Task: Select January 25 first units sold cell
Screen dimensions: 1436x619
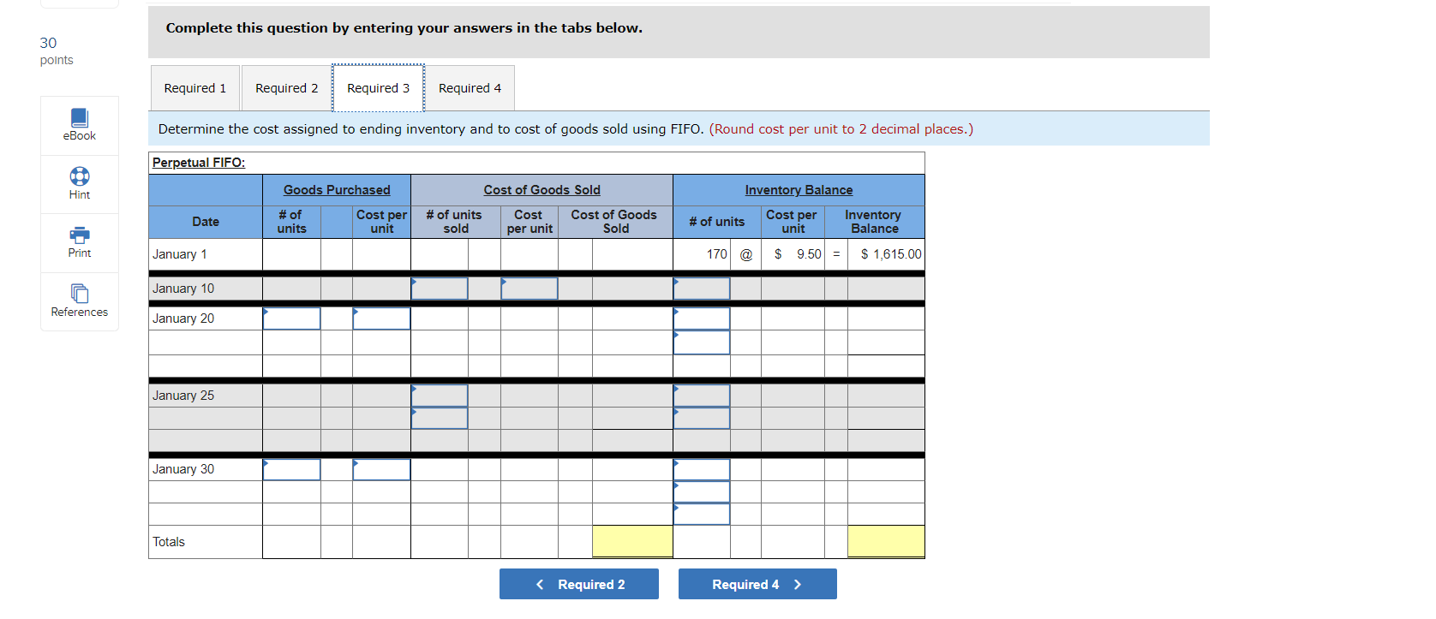Action: click(440, 396)
